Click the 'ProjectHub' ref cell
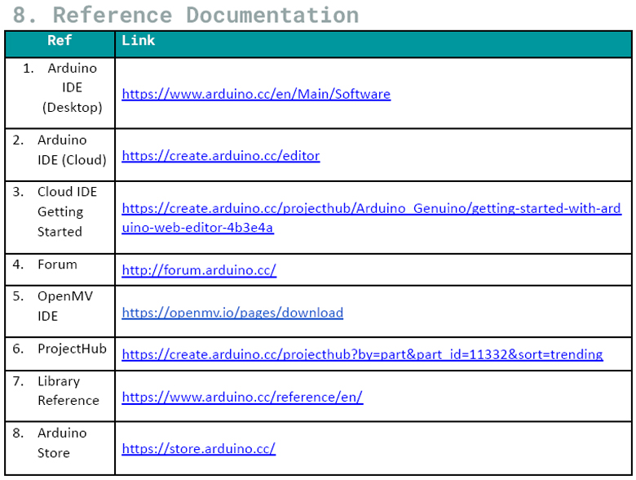The width and height of the screenshot is (636, 480). point(71,349)
